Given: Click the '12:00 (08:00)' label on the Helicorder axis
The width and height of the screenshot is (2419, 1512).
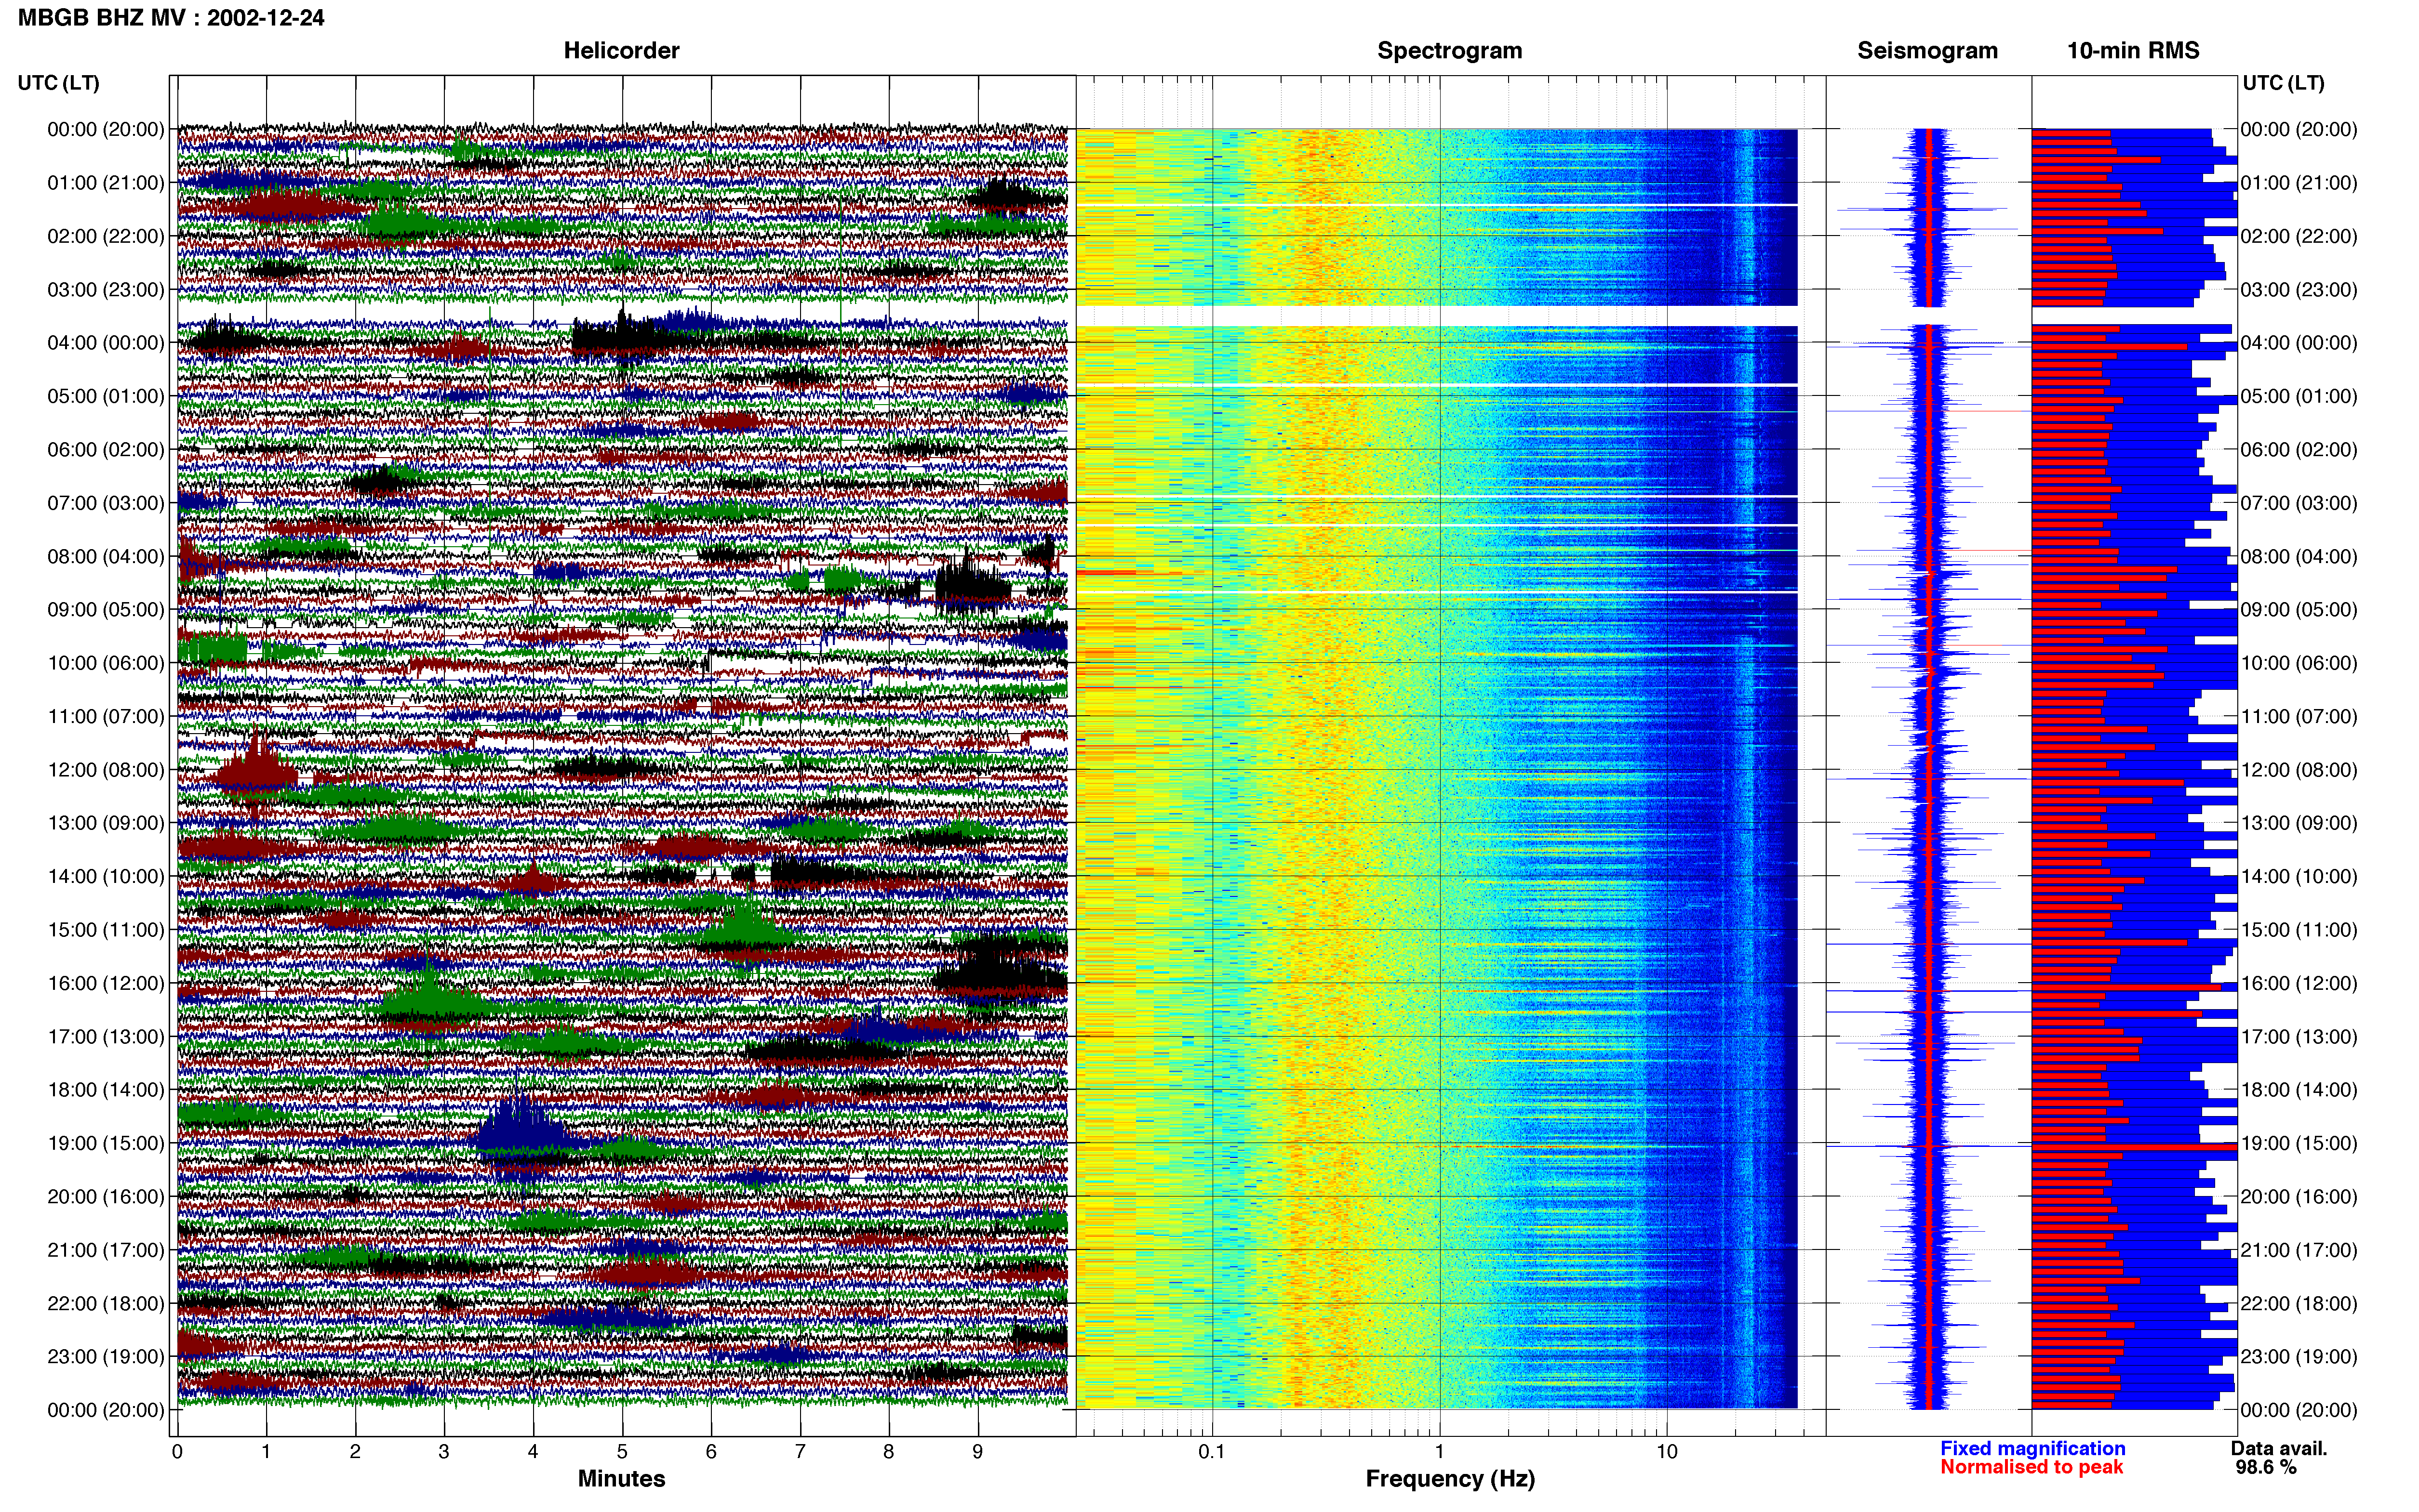Looking at the screenshot, I should [x=106, y=770].
